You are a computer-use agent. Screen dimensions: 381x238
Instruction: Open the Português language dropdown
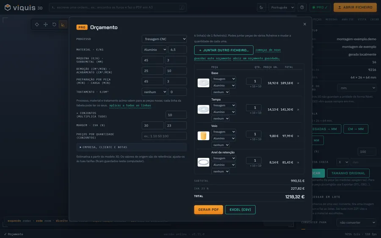point(282,7)
